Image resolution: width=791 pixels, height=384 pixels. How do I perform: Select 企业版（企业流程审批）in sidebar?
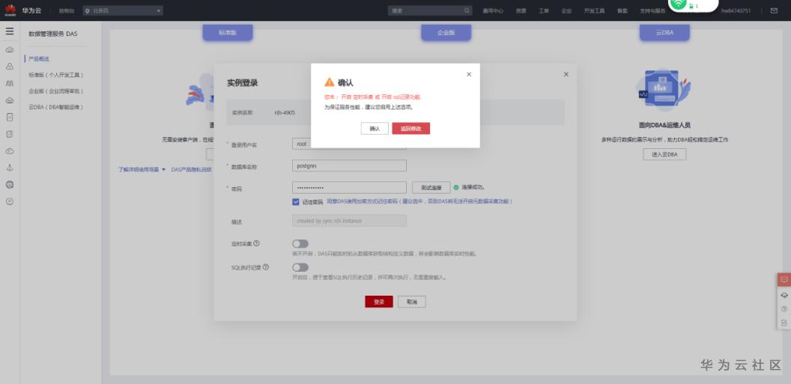[56, 91]
